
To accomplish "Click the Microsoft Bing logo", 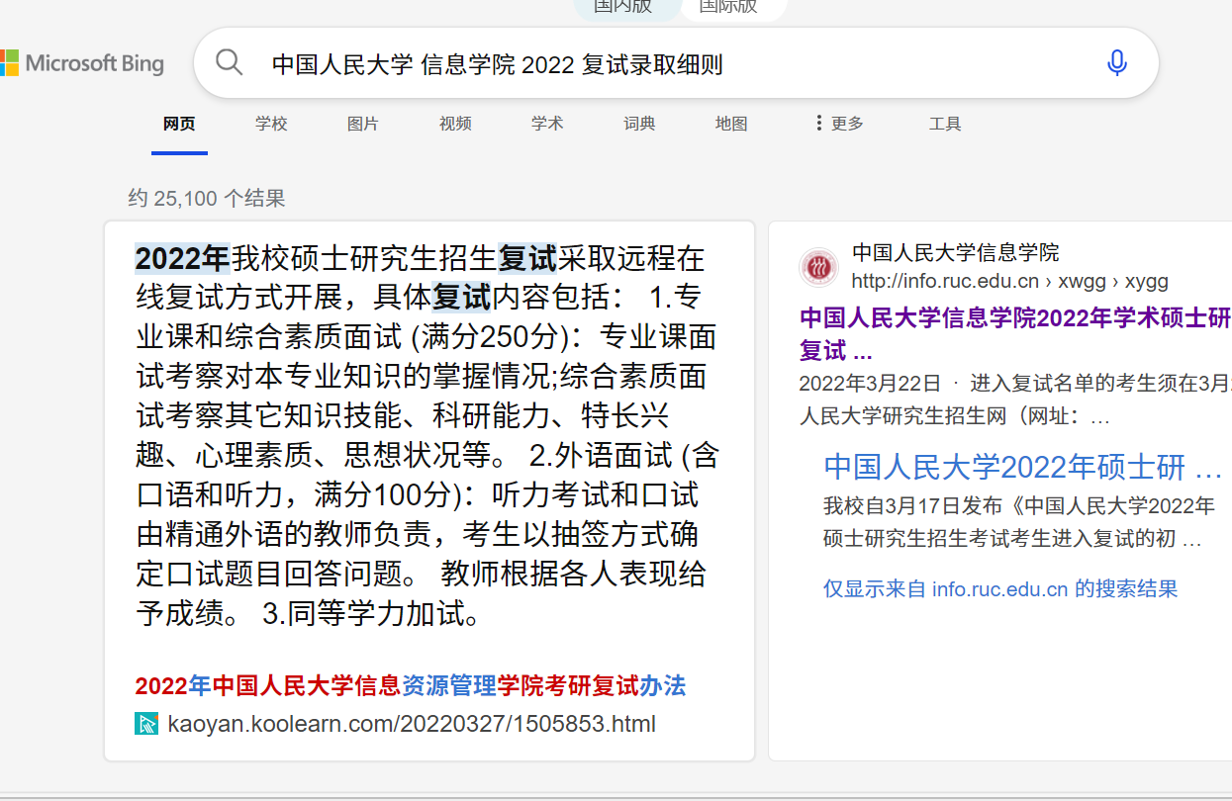I will (x=84, y=62).
